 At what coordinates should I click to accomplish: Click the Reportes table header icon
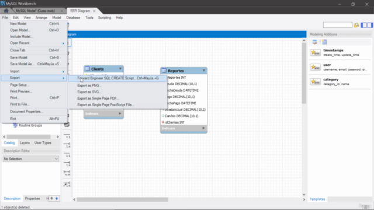tap(164, 71)
